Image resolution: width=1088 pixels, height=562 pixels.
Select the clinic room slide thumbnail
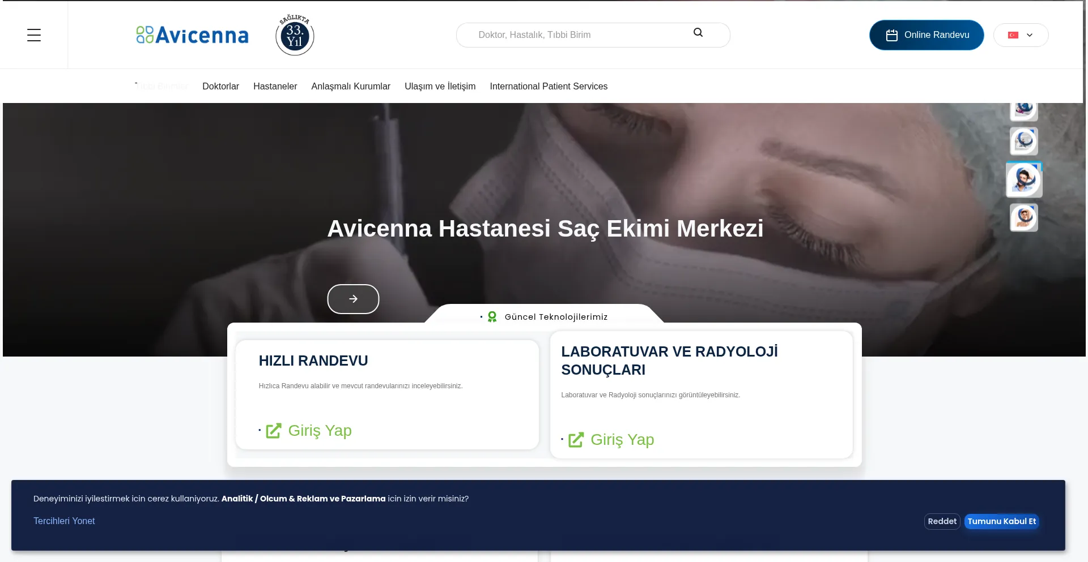[1024, 141]
